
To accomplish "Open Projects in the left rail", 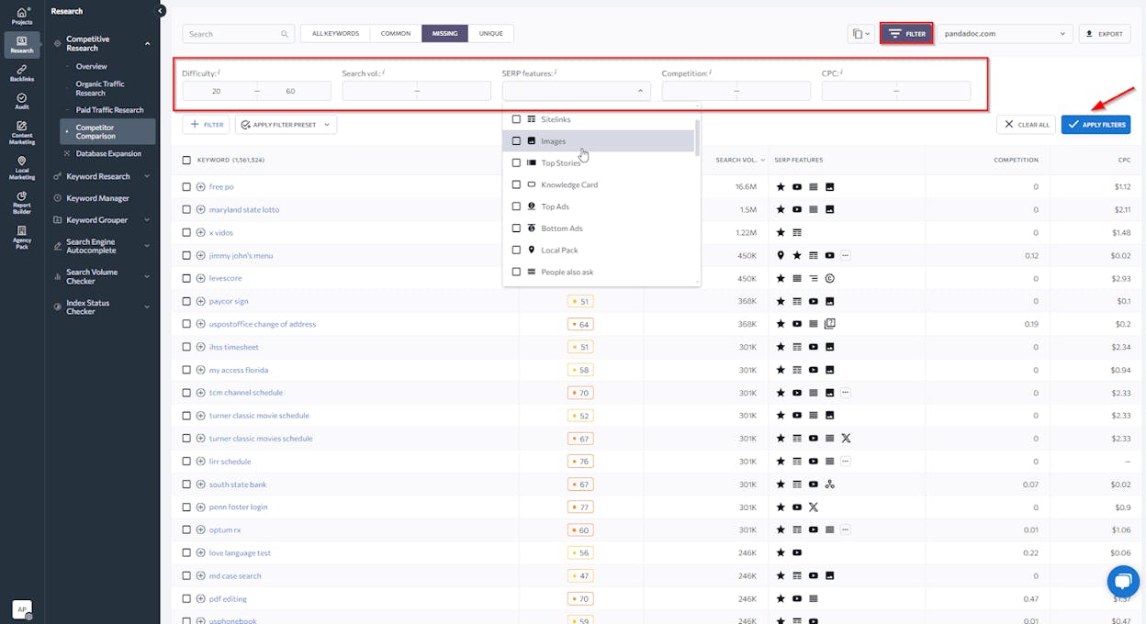I will pos(22,16).
